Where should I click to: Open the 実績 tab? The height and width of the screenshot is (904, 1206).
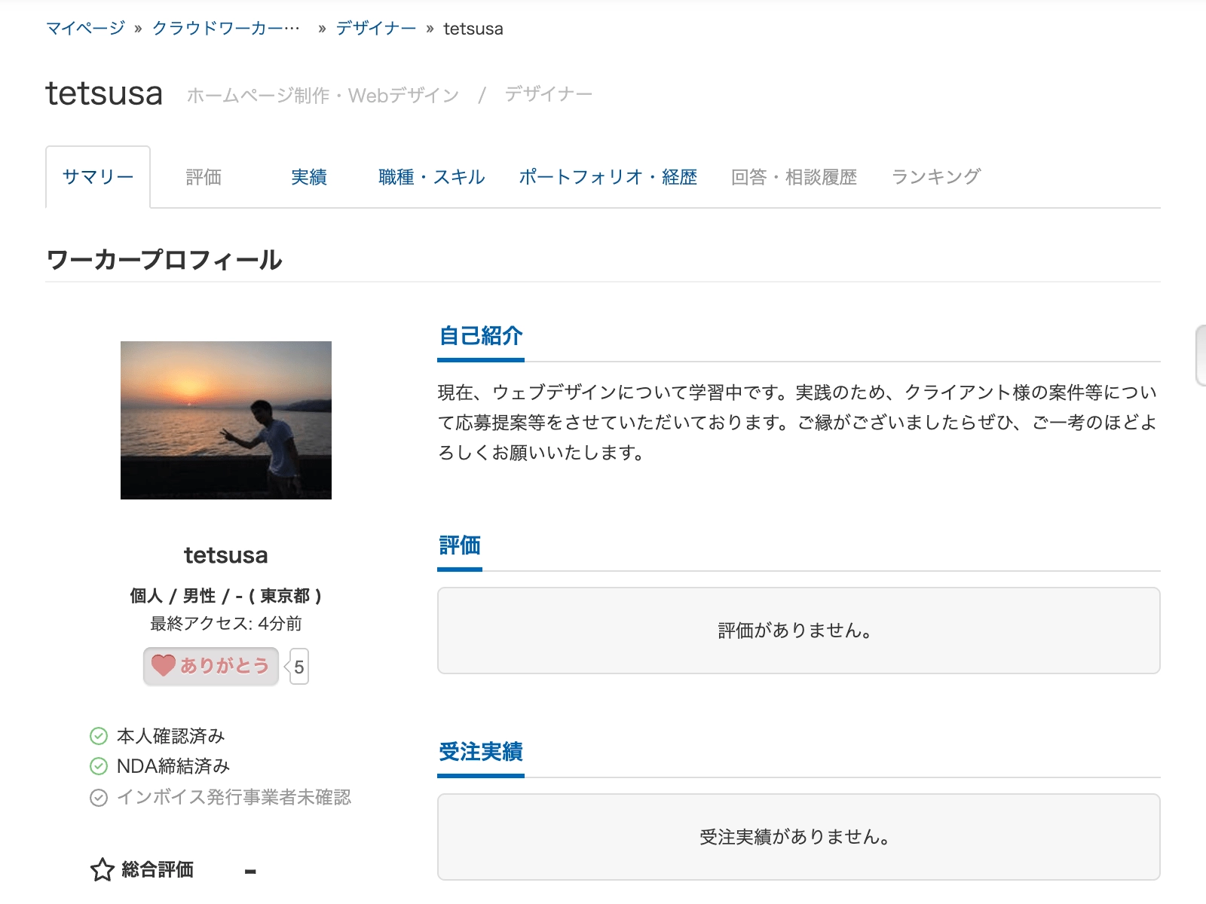pyautogui.click(x=309, y=177)
